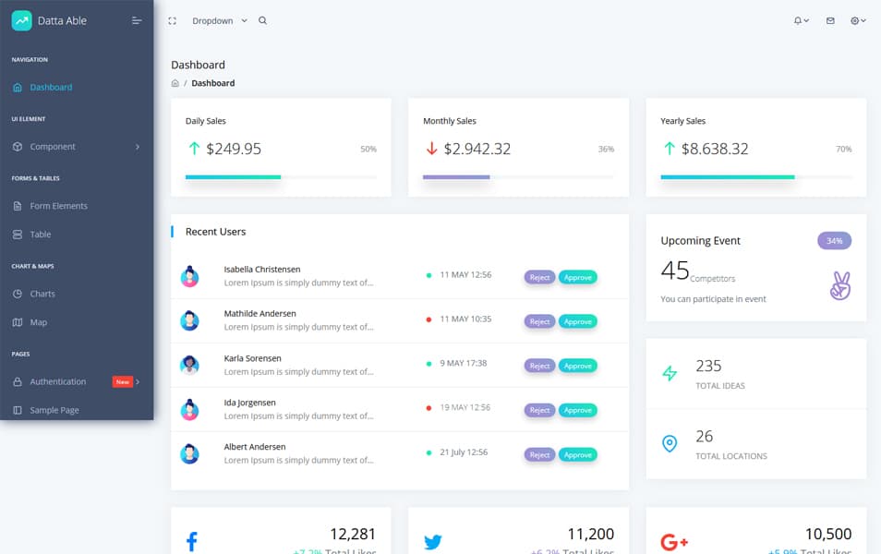Approve Isabella Christensen's request

coord(577,276)
